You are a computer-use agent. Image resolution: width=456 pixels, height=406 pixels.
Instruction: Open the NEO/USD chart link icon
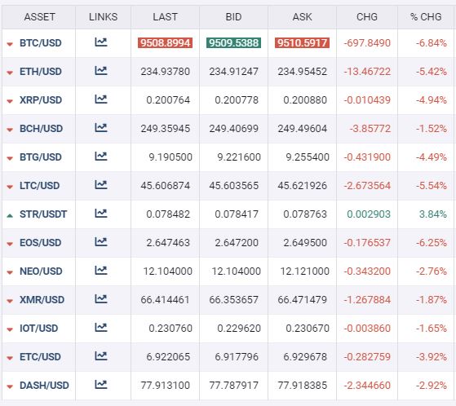tap(101, 271)
